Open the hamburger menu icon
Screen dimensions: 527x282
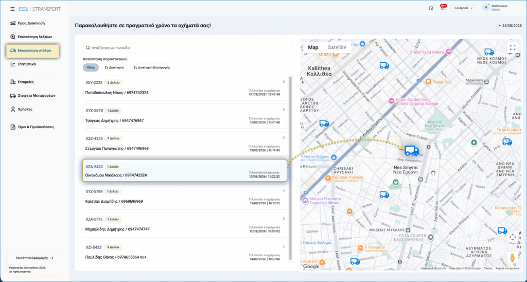[x=12, y=9]
